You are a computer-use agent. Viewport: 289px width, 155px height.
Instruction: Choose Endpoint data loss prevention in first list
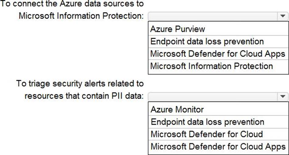coord(207,41)
